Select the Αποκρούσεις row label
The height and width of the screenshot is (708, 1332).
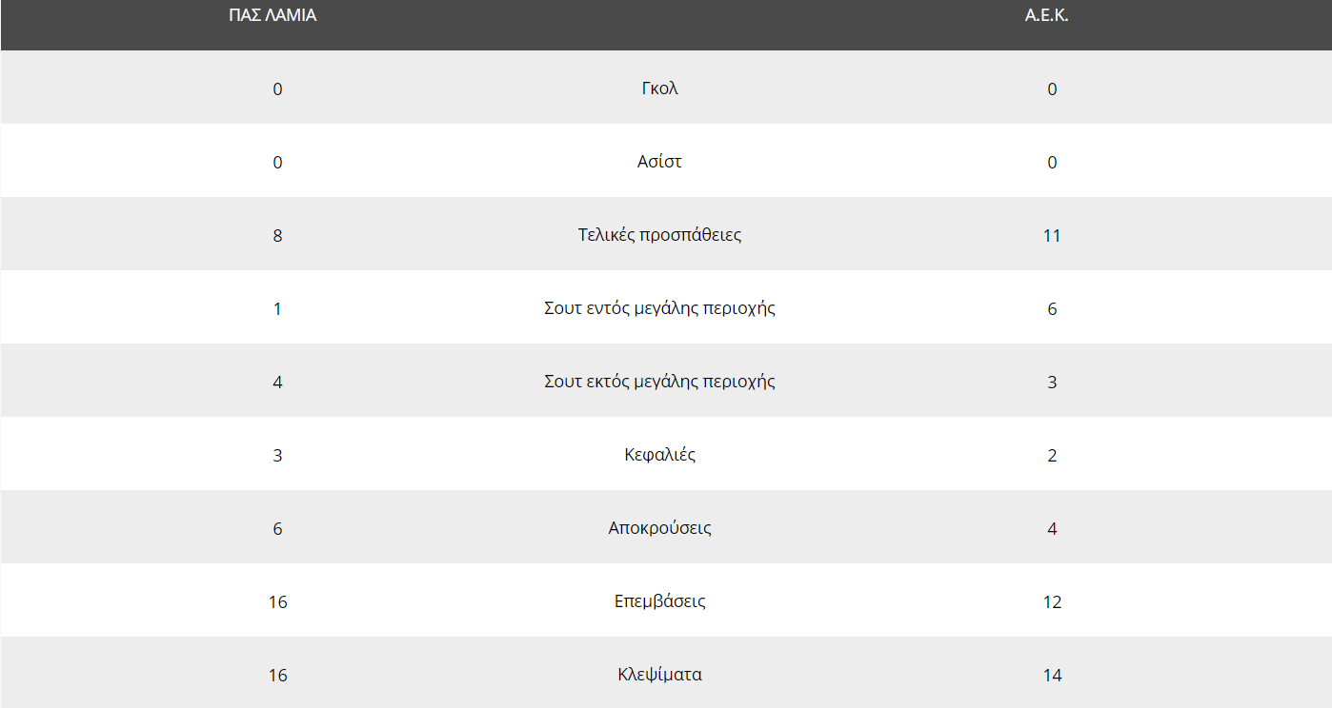(x=659, y=528)
